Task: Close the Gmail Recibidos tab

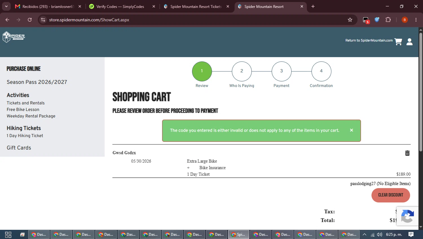Action: (x=80, y=6)
